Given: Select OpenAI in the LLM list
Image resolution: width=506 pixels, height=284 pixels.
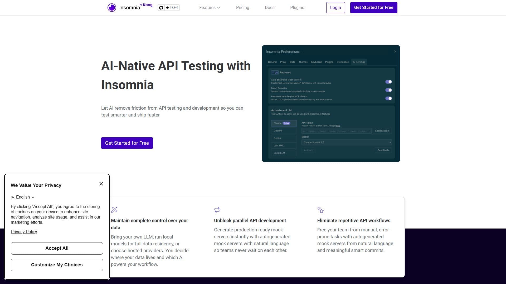Looking at the screenshot, I should click(x=284, y=131).
